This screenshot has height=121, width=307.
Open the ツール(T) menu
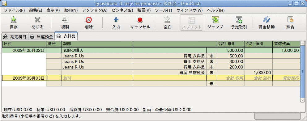(164, 10)
